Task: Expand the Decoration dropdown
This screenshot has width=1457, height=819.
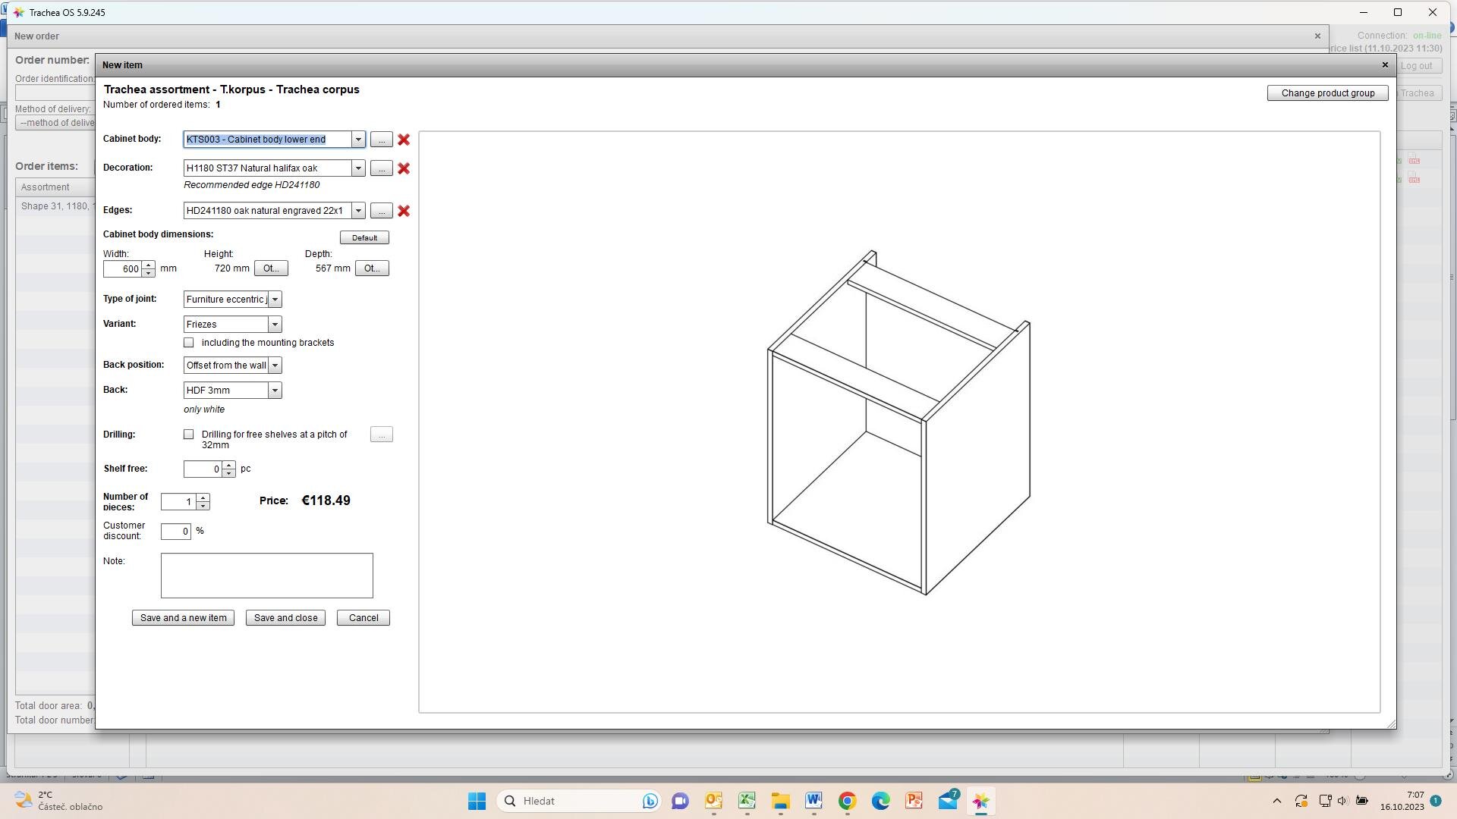Action: coord(358,168)
